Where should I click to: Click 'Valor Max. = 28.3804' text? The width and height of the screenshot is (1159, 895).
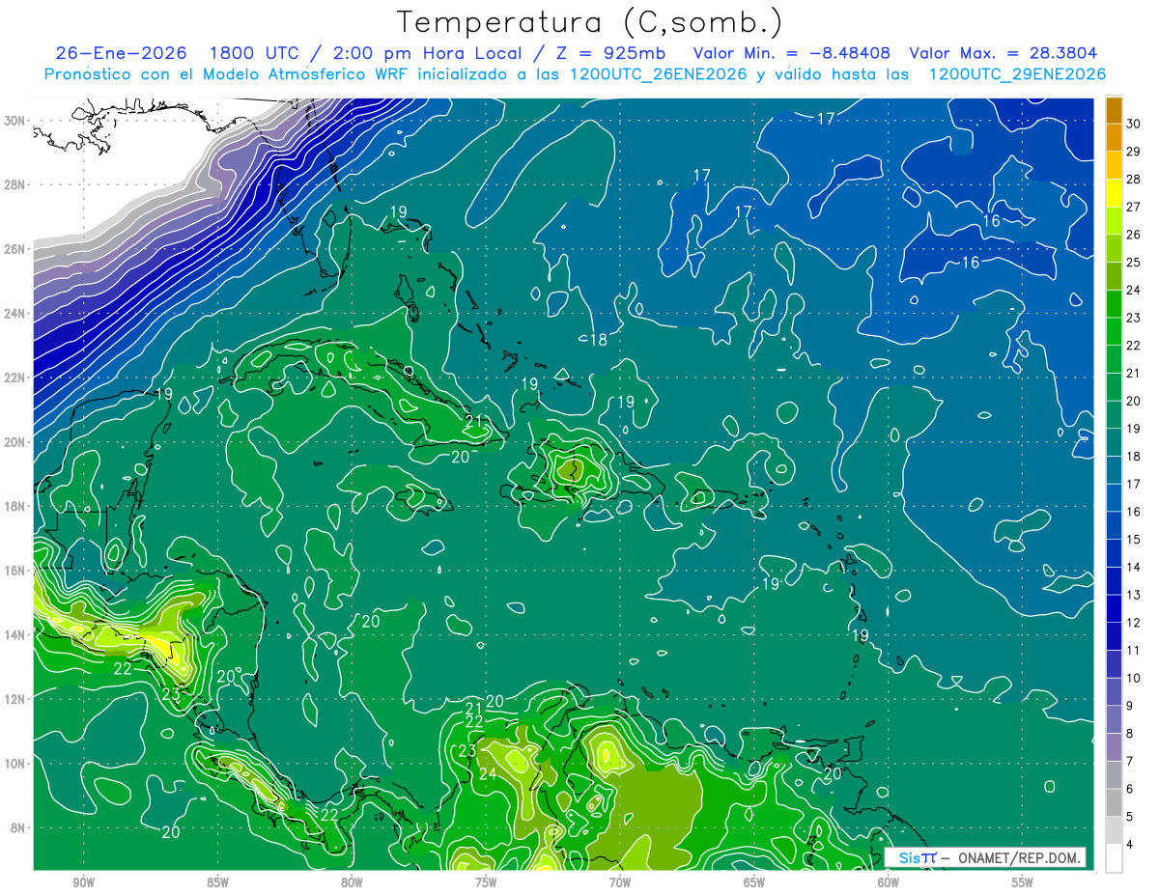pyautogui.click(x=1003, y=53)
